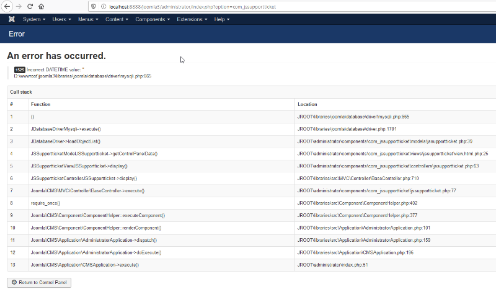Click the index.php:51 location entry
The height and width of the screenshot is (294, 496).
pyautogui.click(x=332, y=265)
